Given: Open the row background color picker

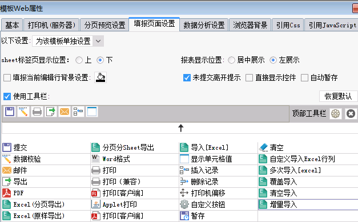Looking at the screenshot, I should [x=100, y=77].
